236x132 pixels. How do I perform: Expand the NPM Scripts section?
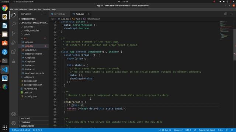click(x=28, y=126)
